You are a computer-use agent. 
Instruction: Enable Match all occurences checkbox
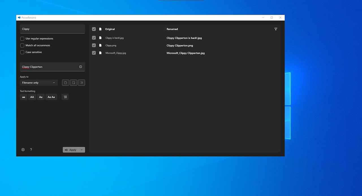[22, 45]
